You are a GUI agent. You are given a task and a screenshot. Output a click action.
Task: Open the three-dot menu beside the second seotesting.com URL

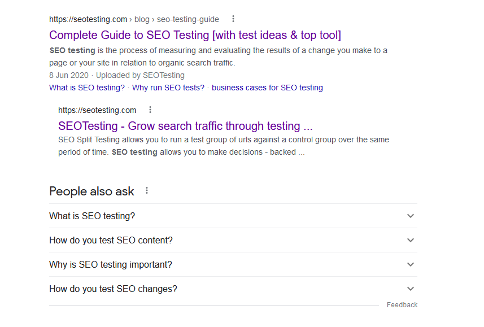click(x=150, y=110)
